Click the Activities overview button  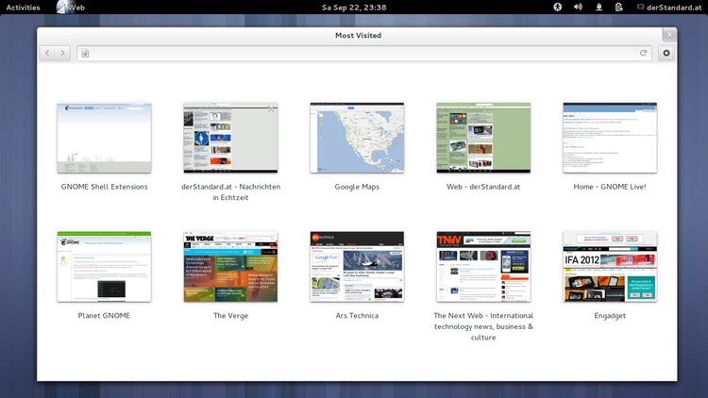coord(24,7)
